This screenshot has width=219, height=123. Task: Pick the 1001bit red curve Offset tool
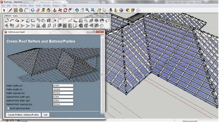pyautogui.click(x=75, y=21)
